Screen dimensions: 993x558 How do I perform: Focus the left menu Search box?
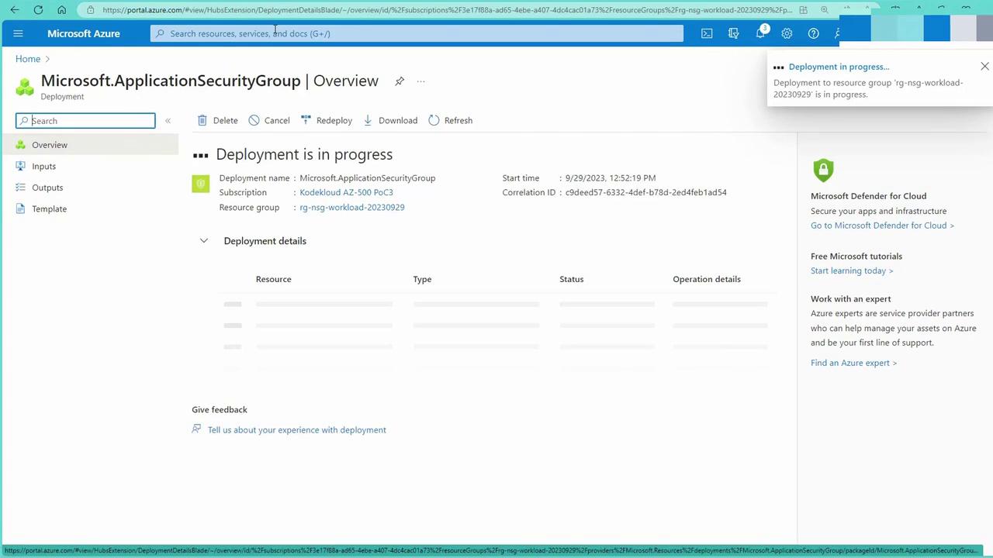click(85, 121)
